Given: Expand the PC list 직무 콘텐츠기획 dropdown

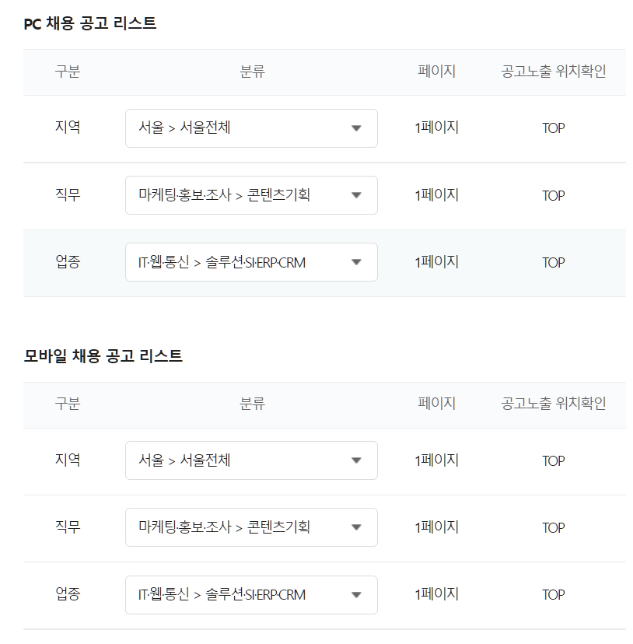Looking at the screenshot, I should (251, 195).
